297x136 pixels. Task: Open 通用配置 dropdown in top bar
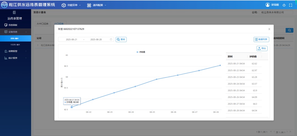pos(97,5)
